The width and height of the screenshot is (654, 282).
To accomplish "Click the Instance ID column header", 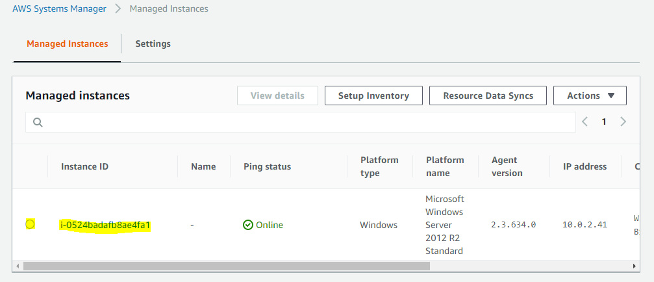I will coord(84,166).
